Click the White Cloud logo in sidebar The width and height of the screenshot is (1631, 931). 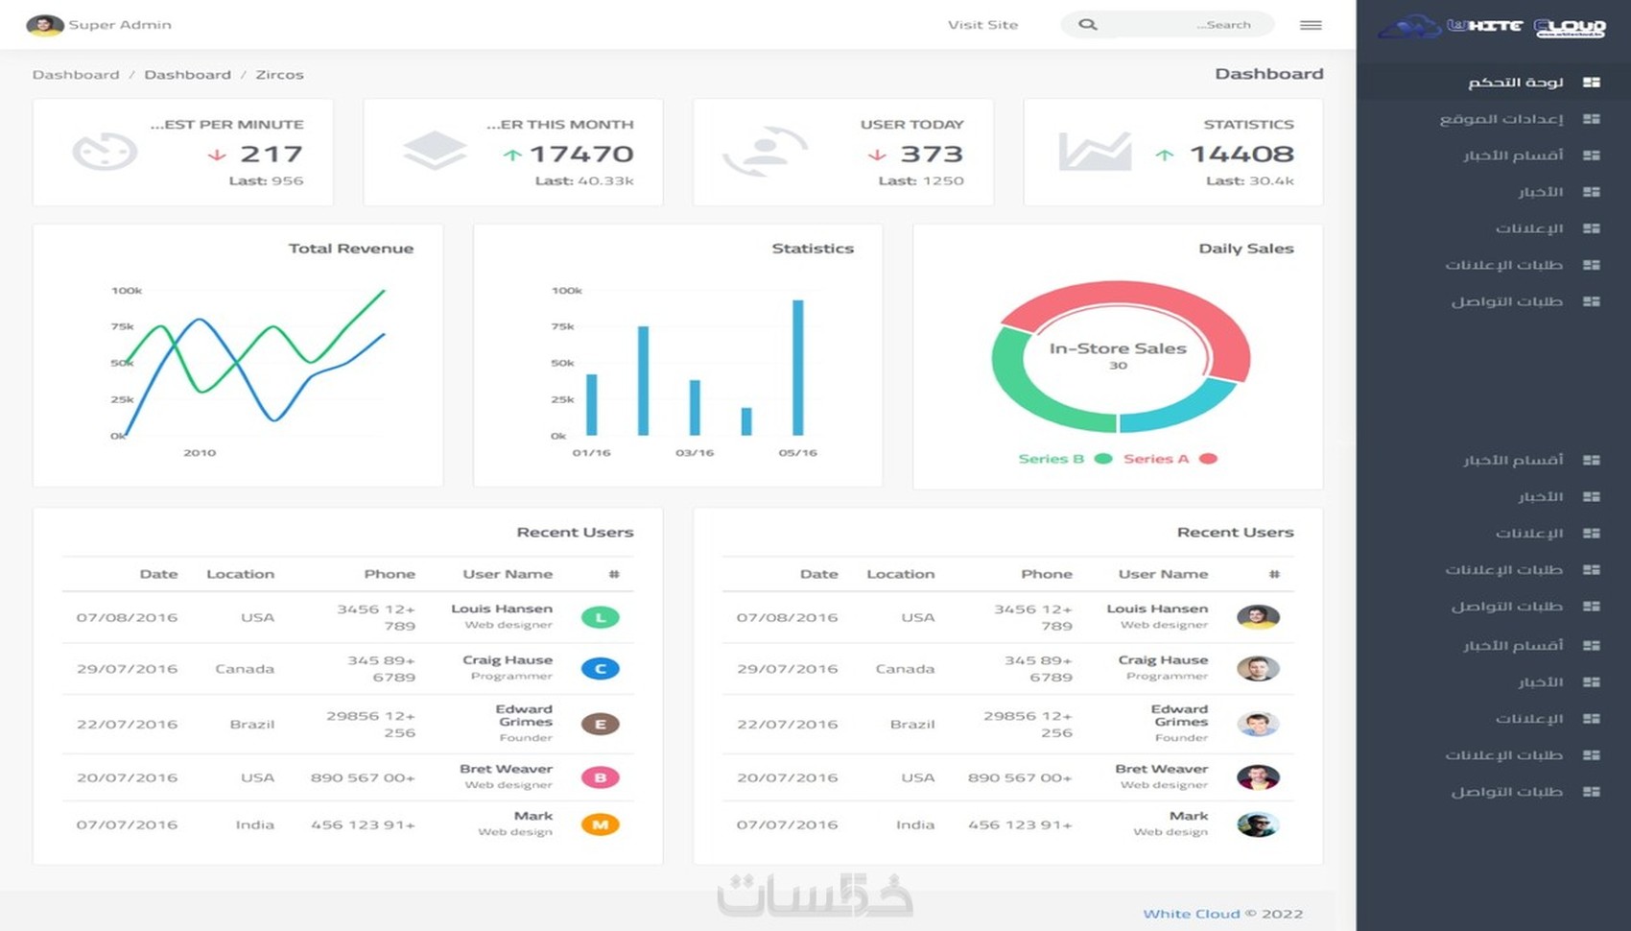(x=1492, y=27)
